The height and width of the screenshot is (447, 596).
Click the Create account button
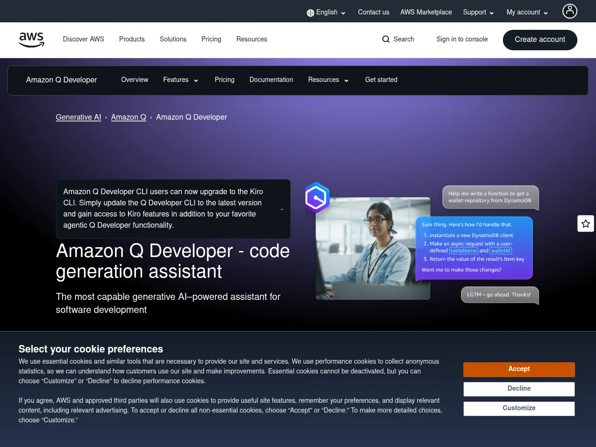(x=540, y=40)
